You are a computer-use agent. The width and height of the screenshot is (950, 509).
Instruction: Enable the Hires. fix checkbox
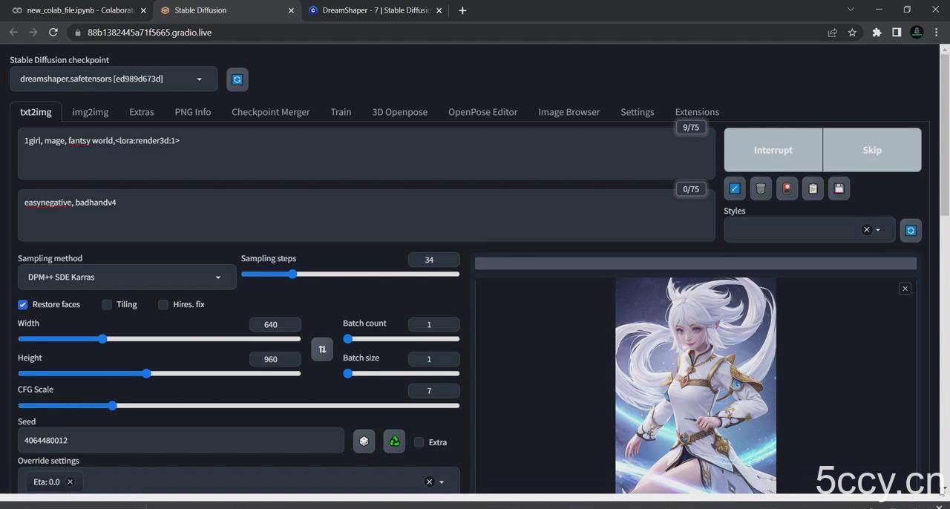[x=163, y=304]
